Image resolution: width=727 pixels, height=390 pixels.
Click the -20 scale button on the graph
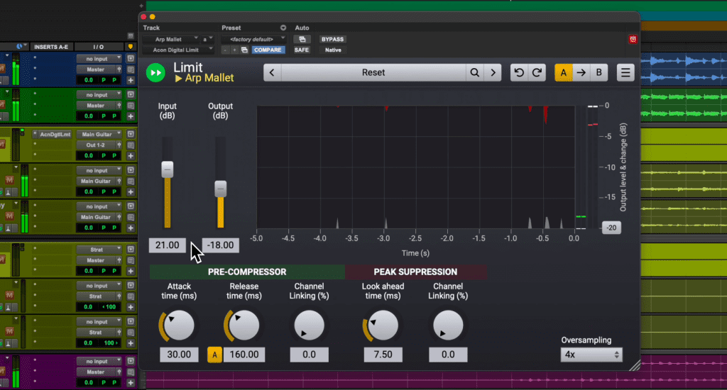pos(611,228)
